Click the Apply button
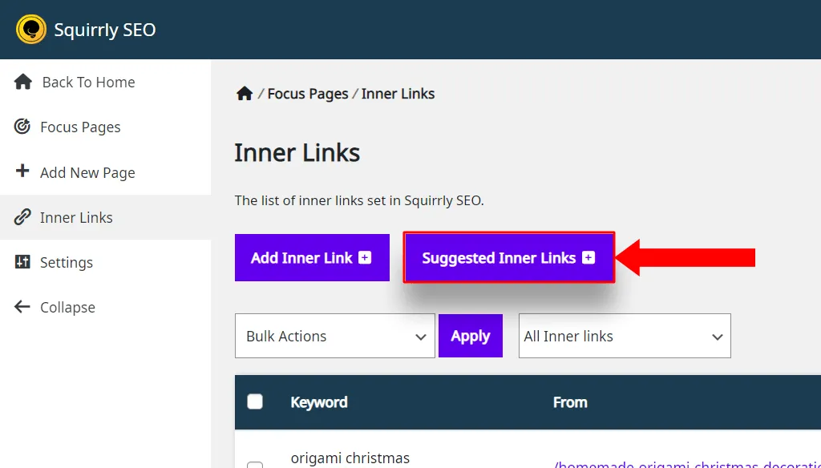Image resolution: width=821 pixels, height=468 pixels. (x=470, y=336)
